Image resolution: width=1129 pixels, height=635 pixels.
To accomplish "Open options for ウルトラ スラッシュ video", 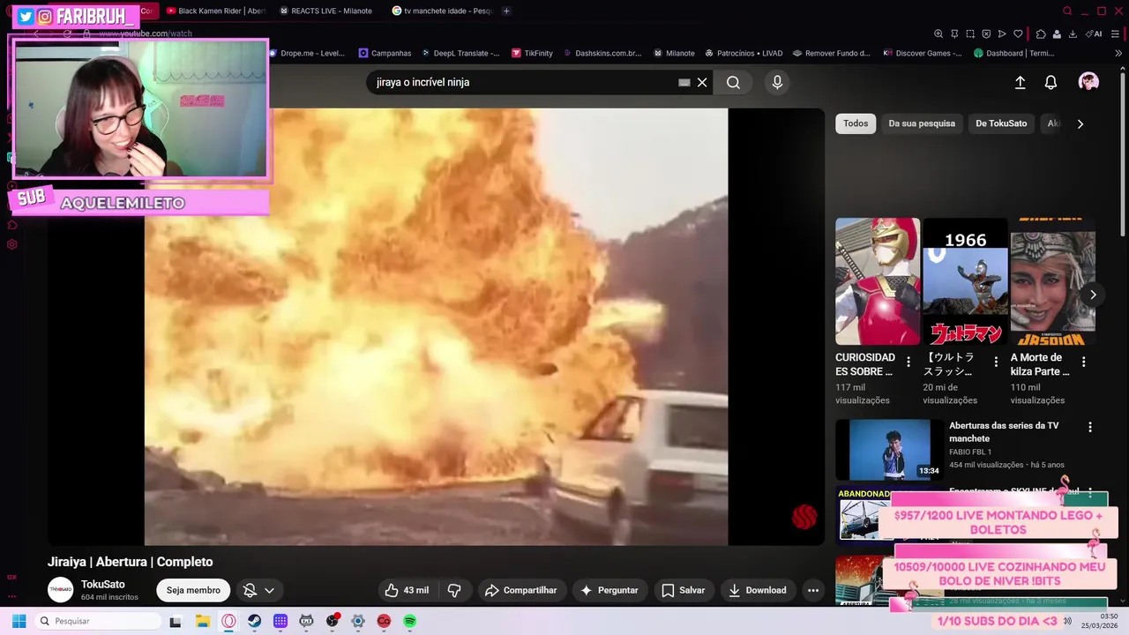I will (x=996, y=362).
